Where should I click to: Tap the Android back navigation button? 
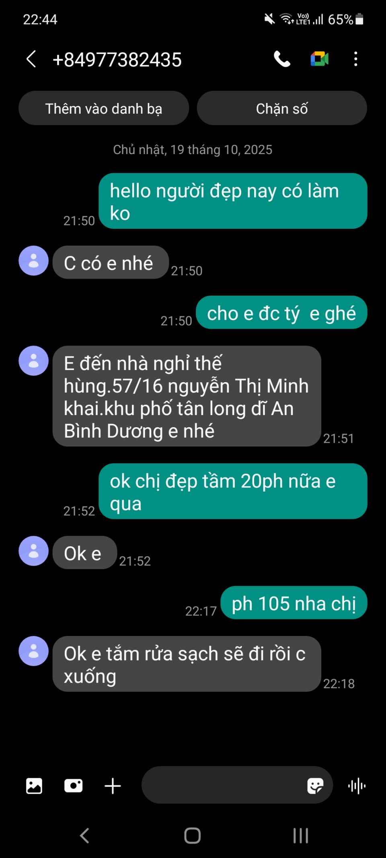tap(84, 835)
